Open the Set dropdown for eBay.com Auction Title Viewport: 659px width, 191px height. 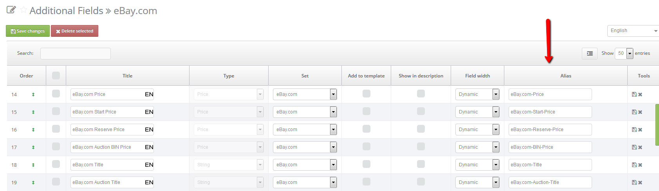(x=305, y=182)
